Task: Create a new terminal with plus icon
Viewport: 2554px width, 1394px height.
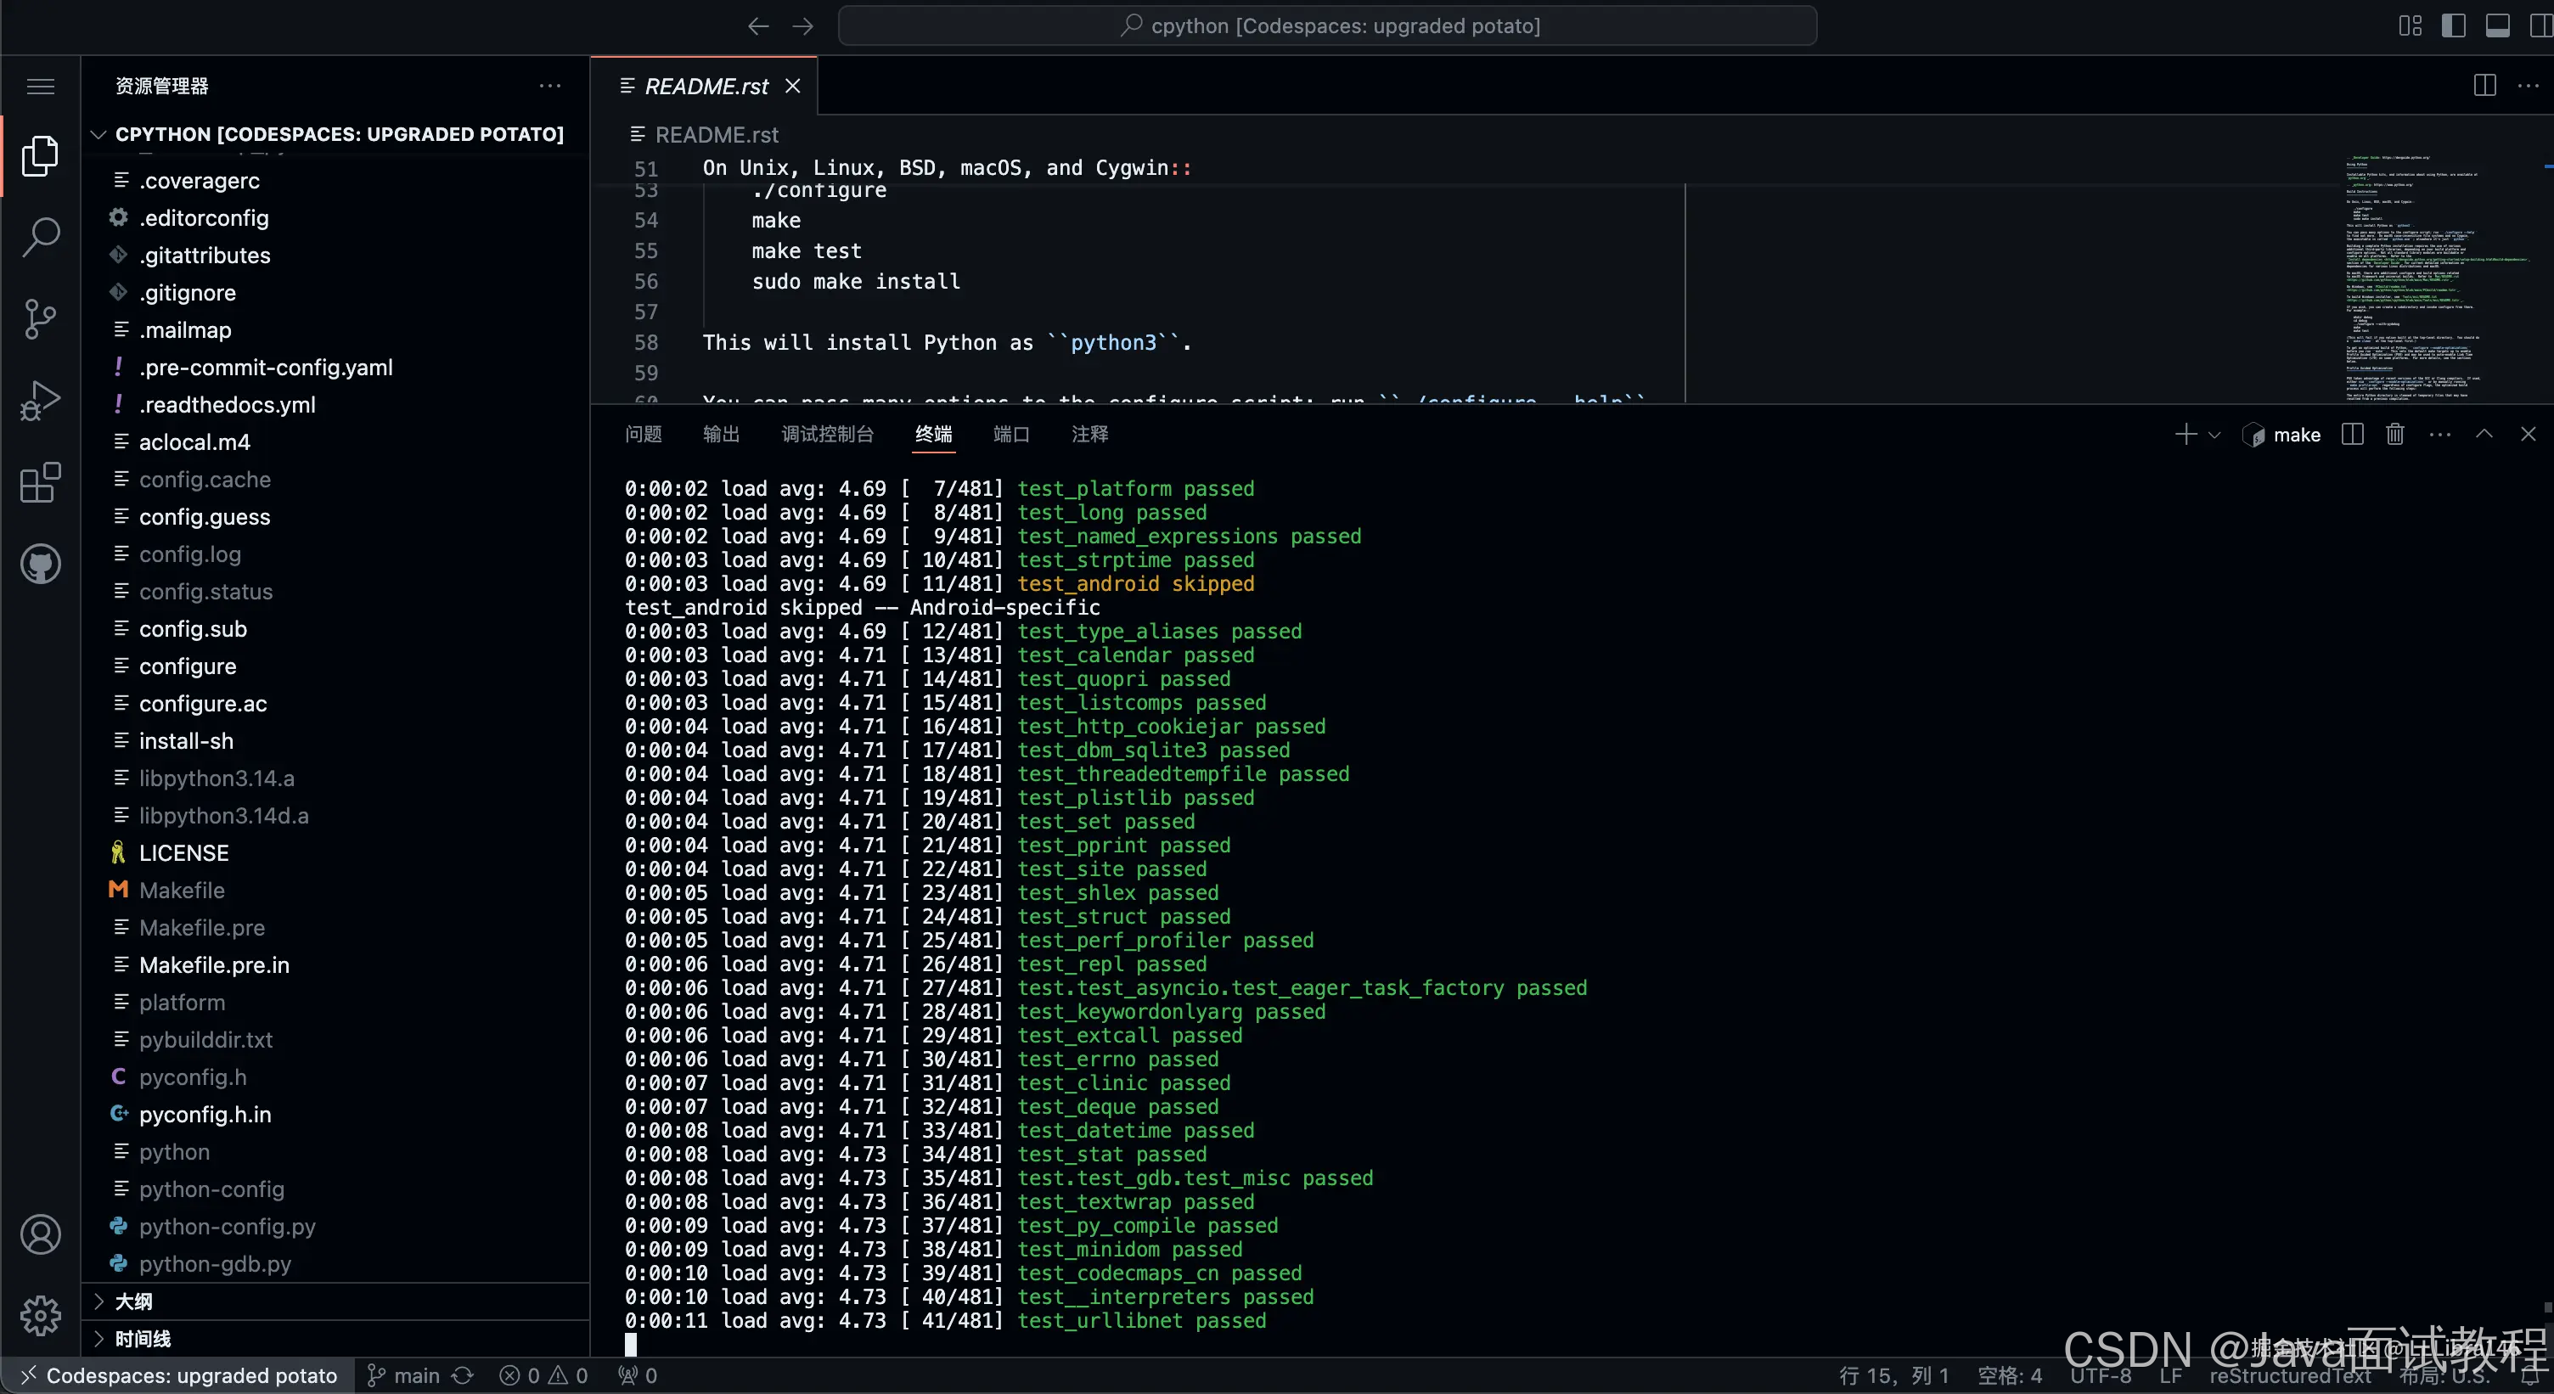Action: 2186,435
